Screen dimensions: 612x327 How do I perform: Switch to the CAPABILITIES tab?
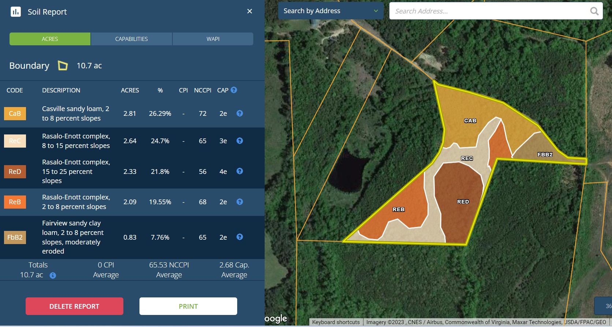(x=131, y=39)
